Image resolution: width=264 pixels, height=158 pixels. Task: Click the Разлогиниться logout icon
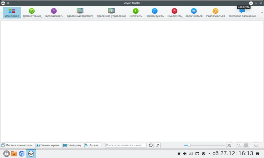pyautogui.click(x=215, y=11)
